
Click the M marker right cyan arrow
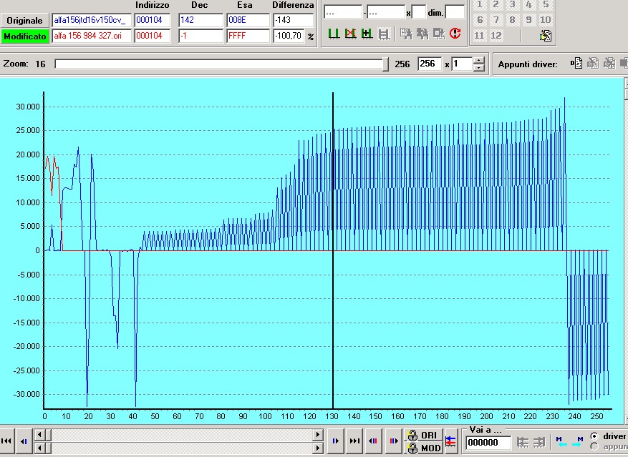point(578,442)
